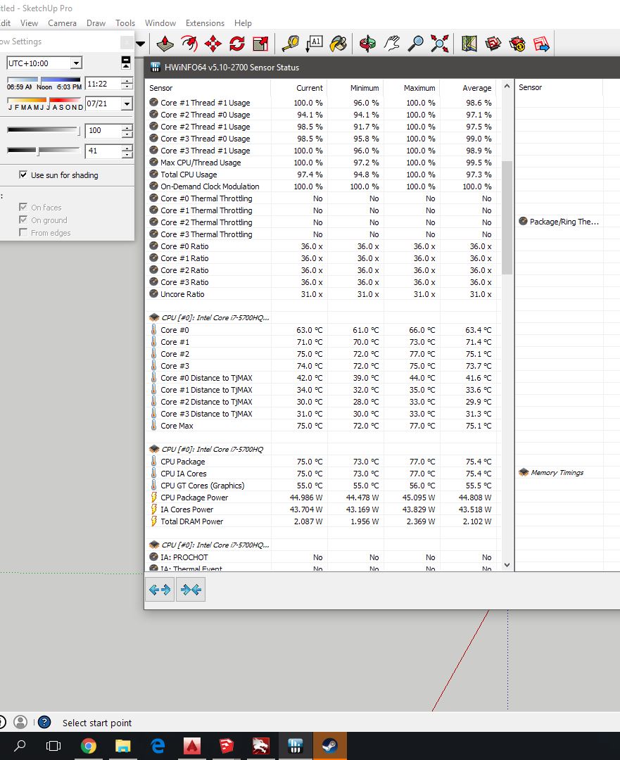Toggle the From edges checkbox

[x=23, y=233]
